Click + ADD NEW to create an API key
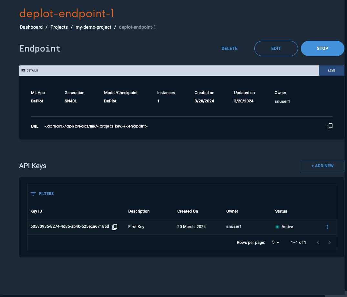This screenshot has width=347, height=297. 322,166
